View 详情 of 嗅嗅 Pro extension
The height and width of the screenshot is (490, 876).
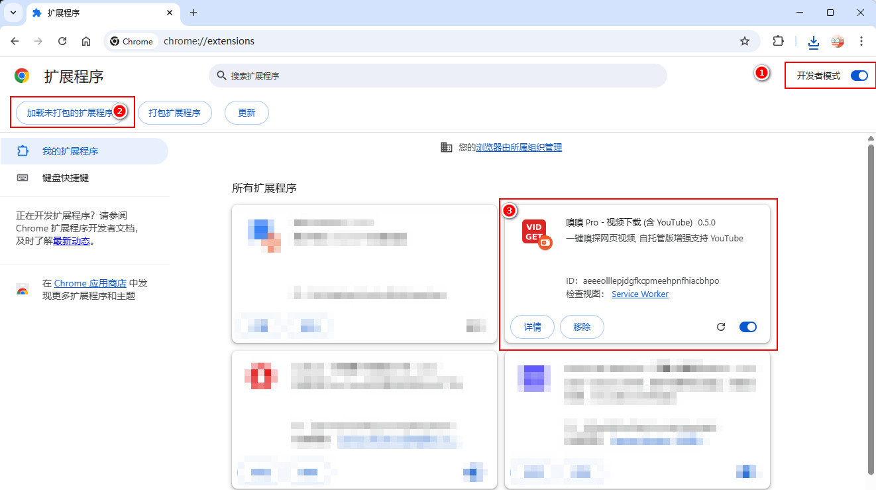coord(531,326)
